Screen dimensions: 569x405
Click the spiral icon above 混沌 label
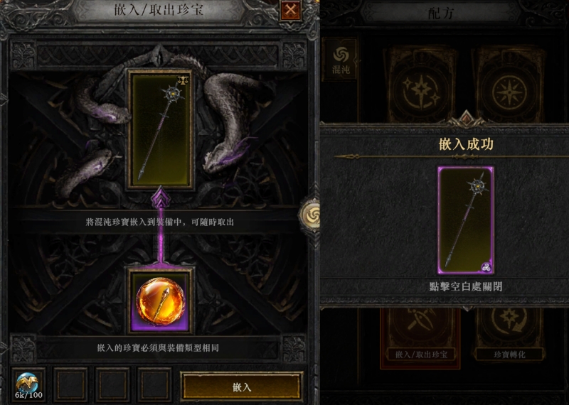pyautogui.click(x=341, y=55)
